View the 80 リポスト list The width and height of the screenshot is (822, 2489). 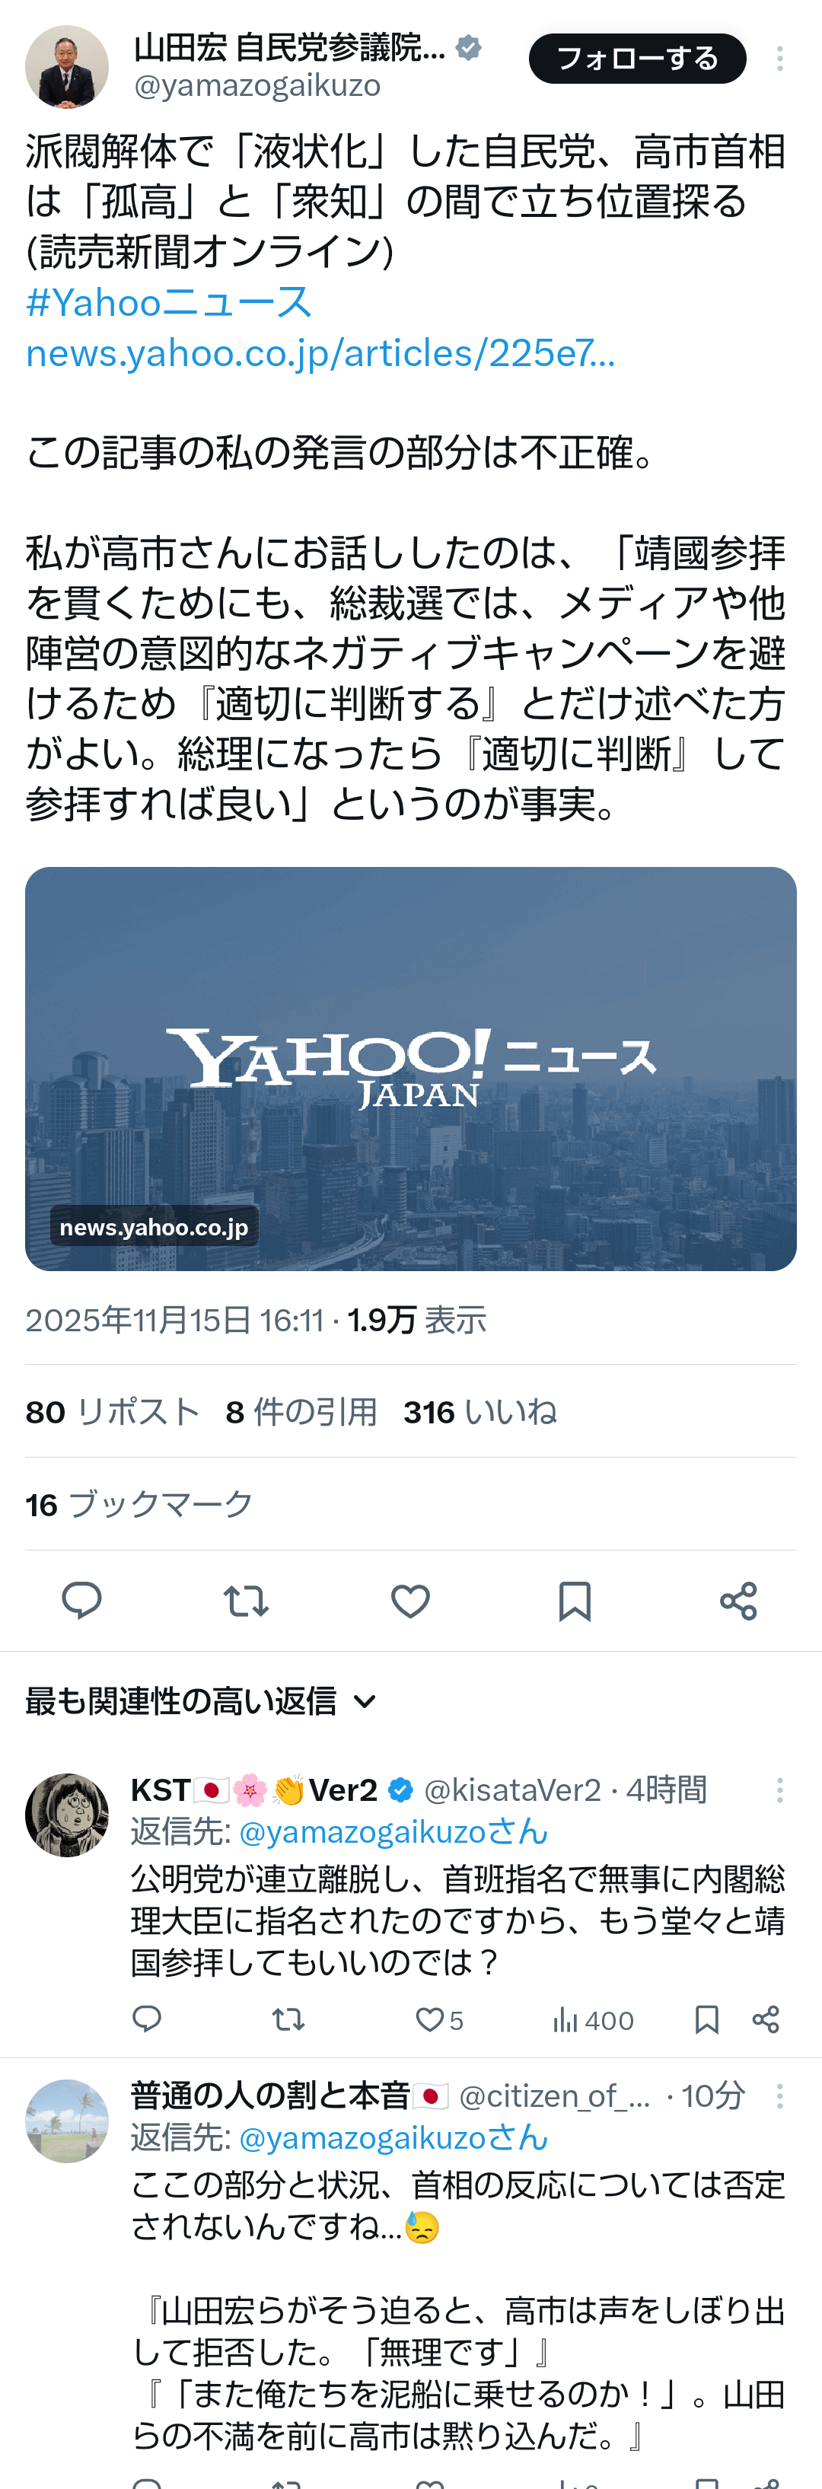pos(112,1413)
